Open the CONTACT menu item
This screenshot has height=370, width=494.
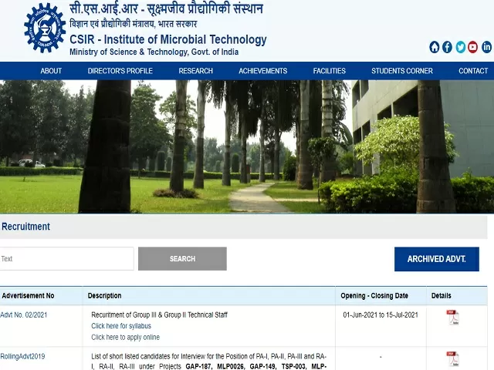473,71
